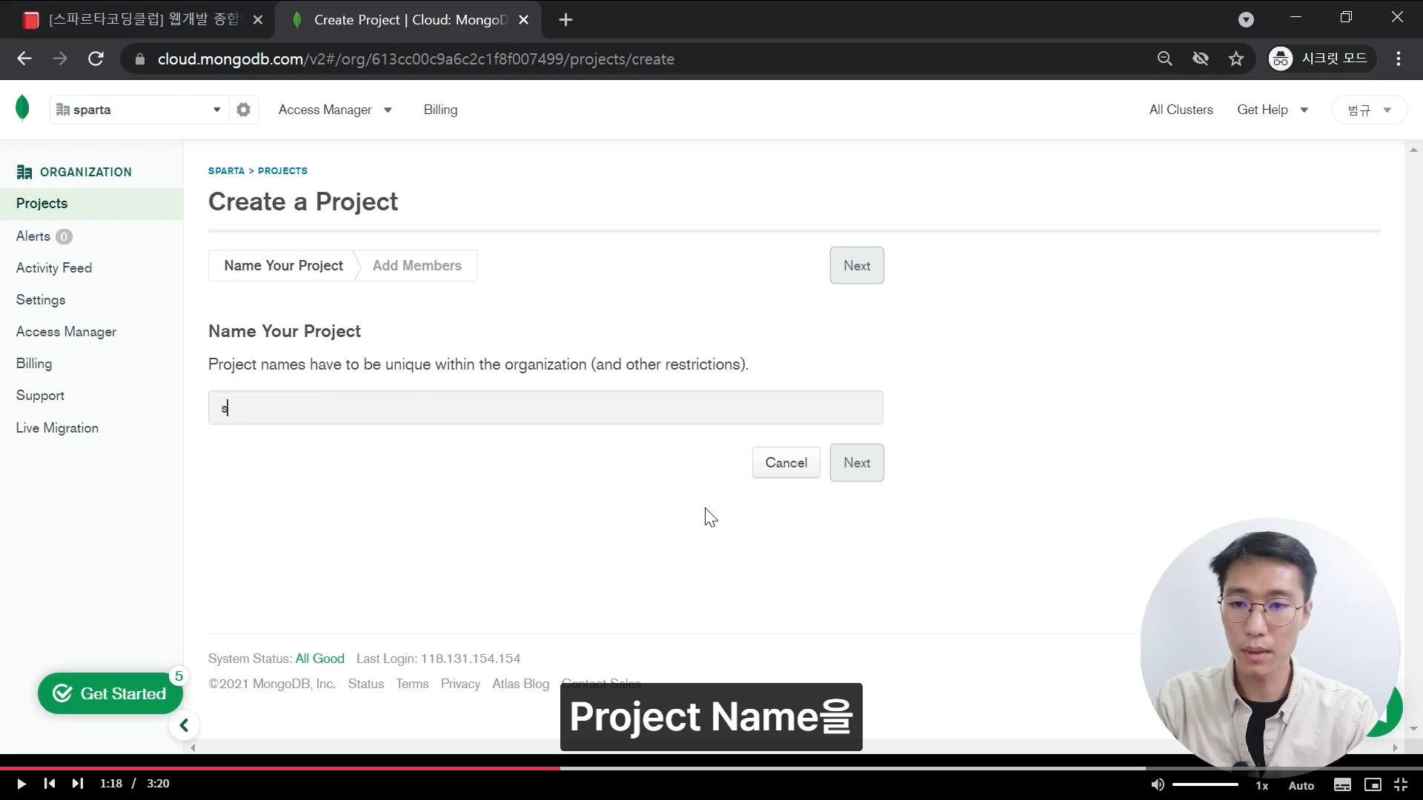The height and width of the screenshot is (800, 1423).
Task: Enable picture-in-picture mode
Action: tap(1373, 785)
